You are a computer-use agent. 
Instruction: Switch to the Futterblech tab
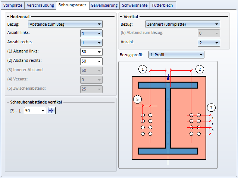[163, 5]
